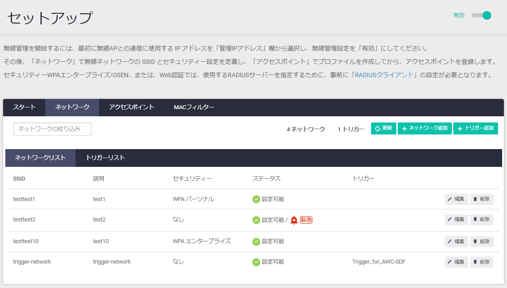Open the アクセスポイント tab
Viewport: 507px width, 288px height.
(x=132, y=107)
